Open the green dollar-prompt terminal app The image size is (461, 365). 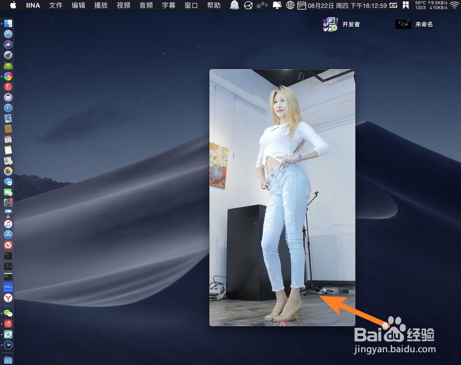[8, 277]
